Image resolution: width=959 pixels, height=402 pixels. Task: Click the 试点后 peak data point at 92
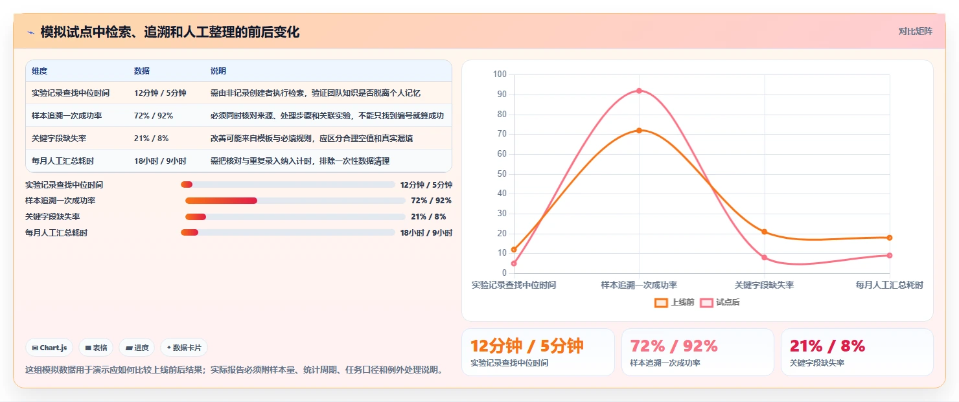(x=639, y=91)
